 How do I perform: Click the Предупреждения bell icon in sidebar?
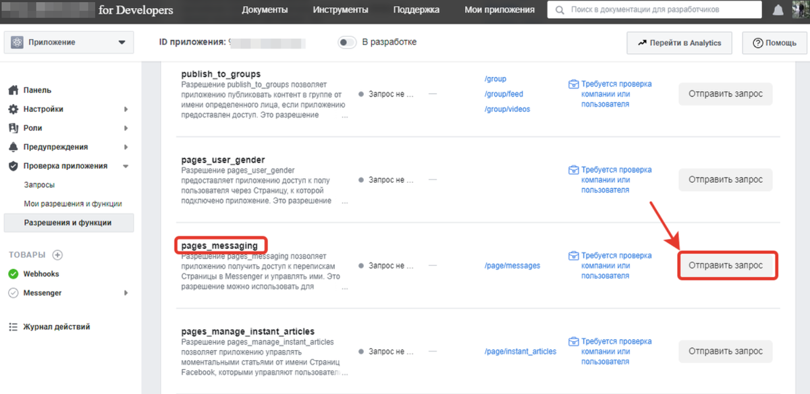[x=13, y=147]
